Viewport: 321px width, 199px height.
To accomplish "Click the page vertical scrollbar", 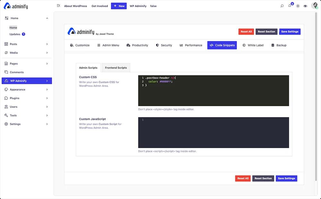I will click(x=316, y=96).
